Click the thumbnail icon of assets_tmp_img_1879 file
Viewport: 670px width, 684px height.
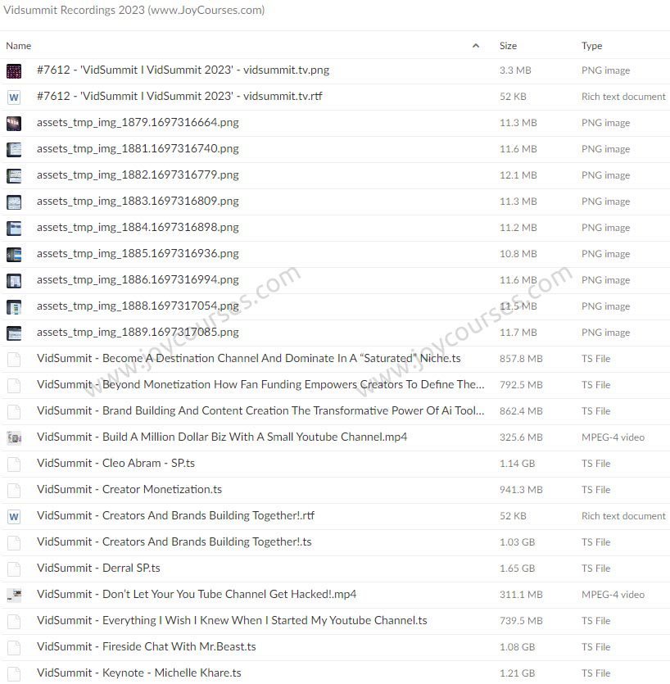[x=14, y=123]
